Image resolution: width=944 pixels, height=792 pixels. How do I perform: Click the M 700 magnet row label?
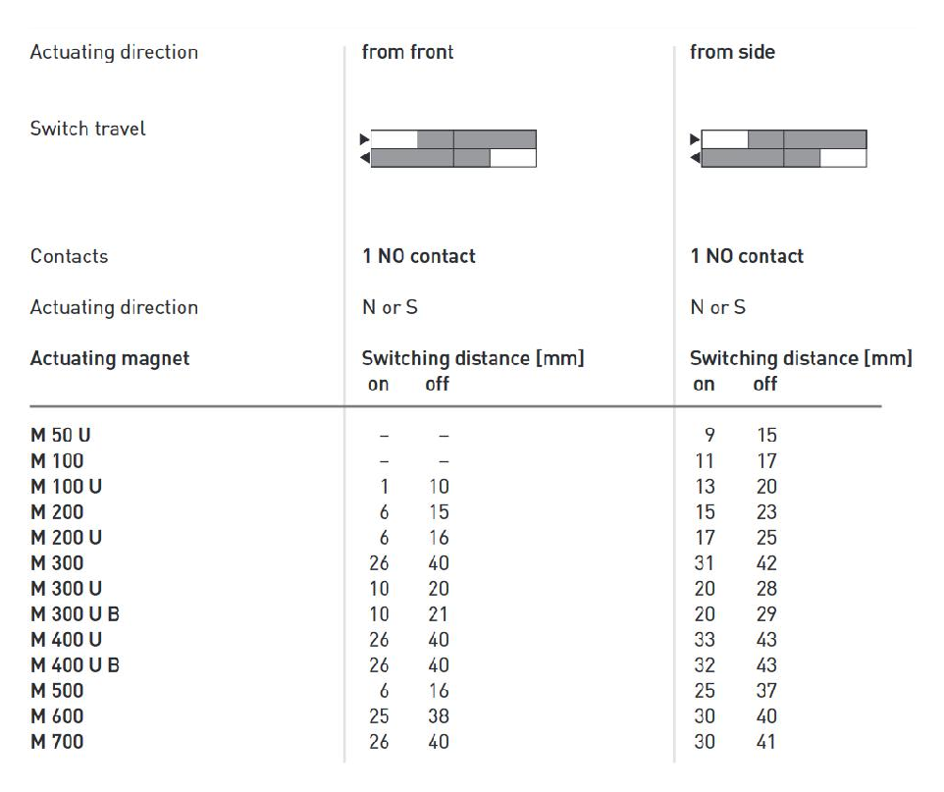click(x=57, y=742)
